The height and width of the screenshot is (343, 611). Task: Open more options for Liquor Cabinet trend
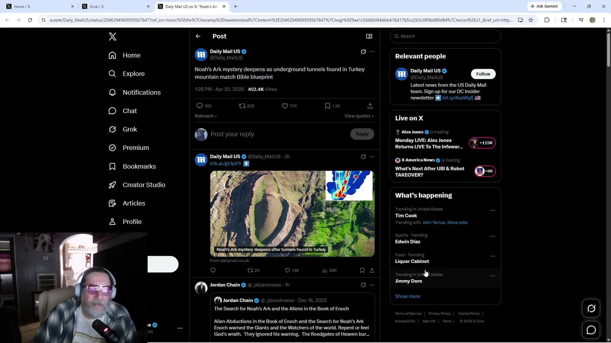(x=493, y=256)
